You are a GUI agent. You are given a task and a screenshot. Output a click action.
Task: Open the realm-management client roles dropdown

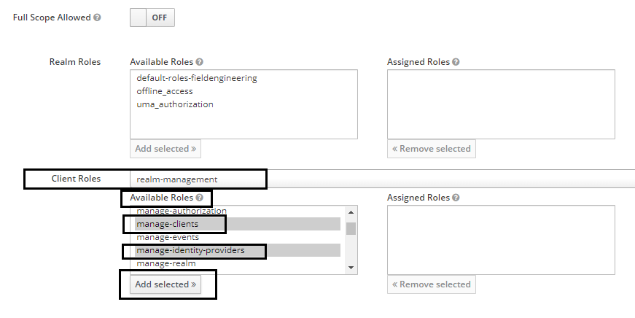click(x=379, y=179)
